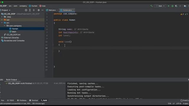Open the Terminal tool window
The image size is (189, 106).
coord(33,100)
